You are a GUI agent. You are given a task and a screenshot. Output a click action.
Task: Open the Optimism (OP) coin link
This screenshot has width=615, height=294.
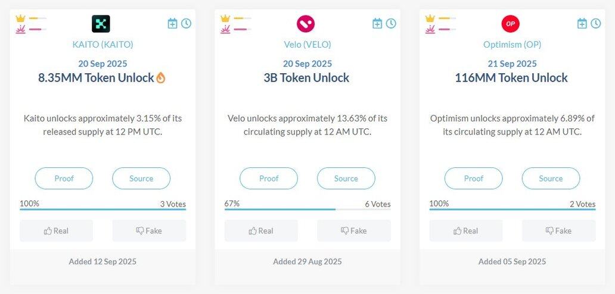click(512, 45)
